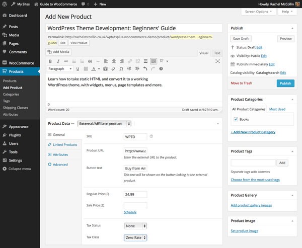Collapse the Publish box
This screenshot has width=302, height=248.
coord(292,28)
